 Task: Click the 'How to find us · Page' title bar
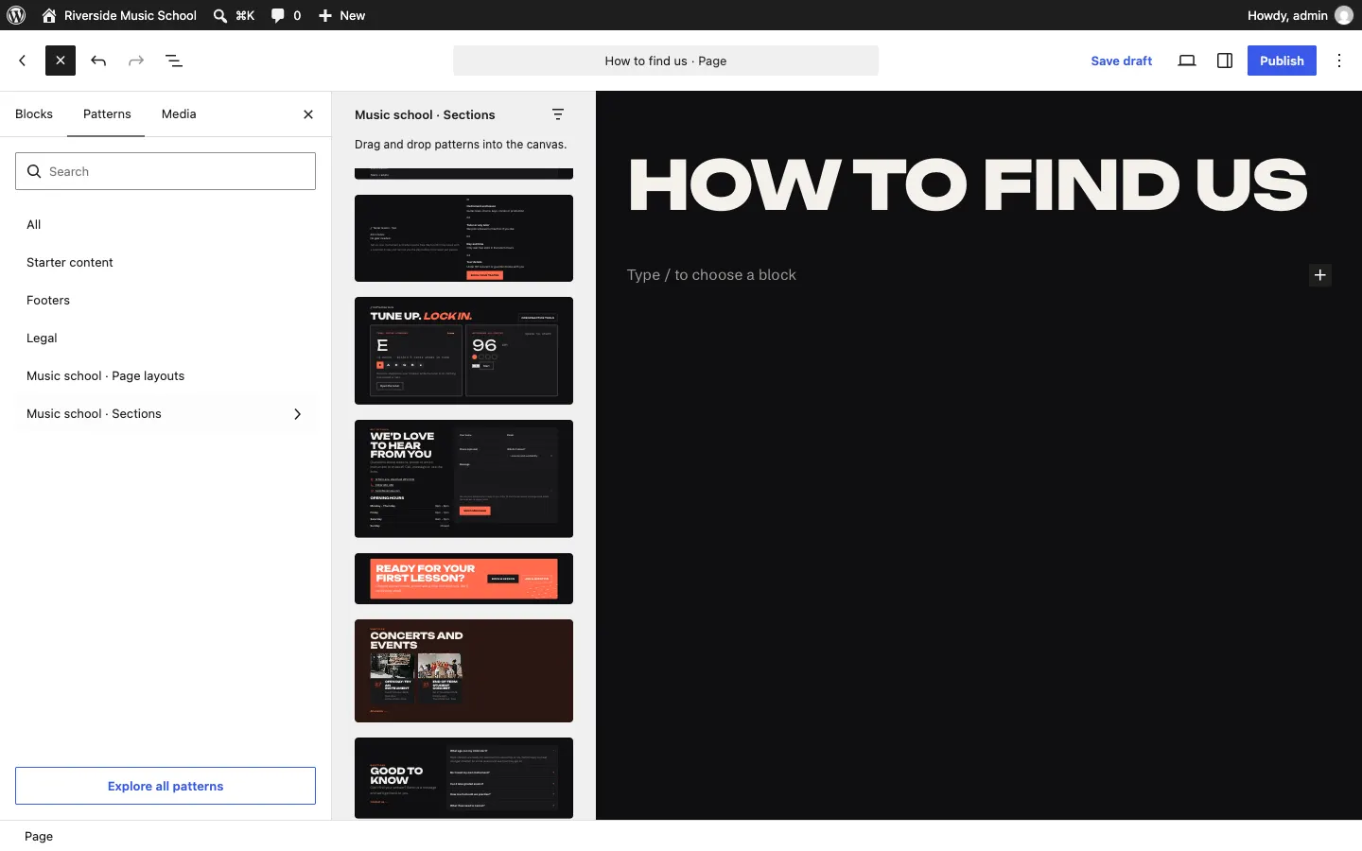point(666,61)
